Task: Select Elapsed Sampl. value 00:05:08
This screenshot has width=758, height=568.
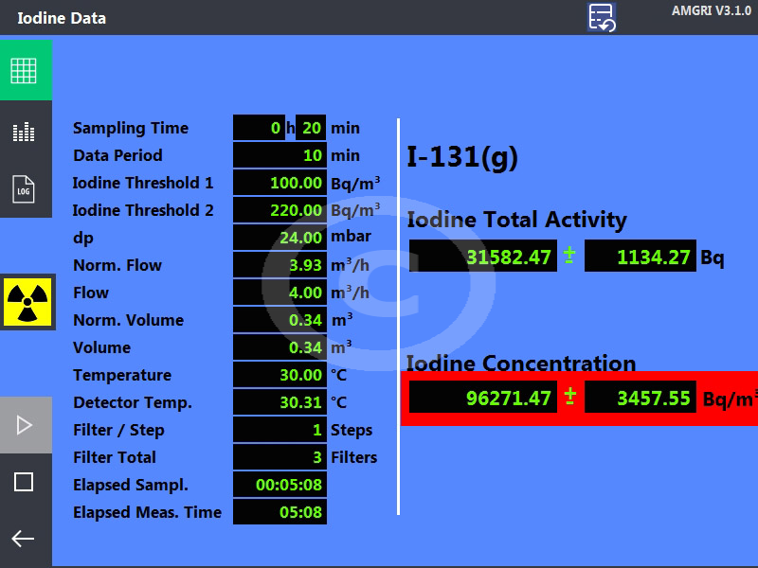Action: (x=280, y=485)
